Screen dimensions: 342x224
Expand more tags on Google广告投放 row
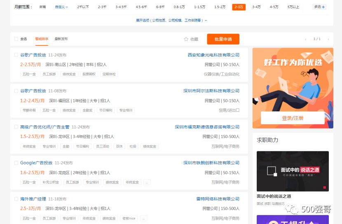coord(147,182)
